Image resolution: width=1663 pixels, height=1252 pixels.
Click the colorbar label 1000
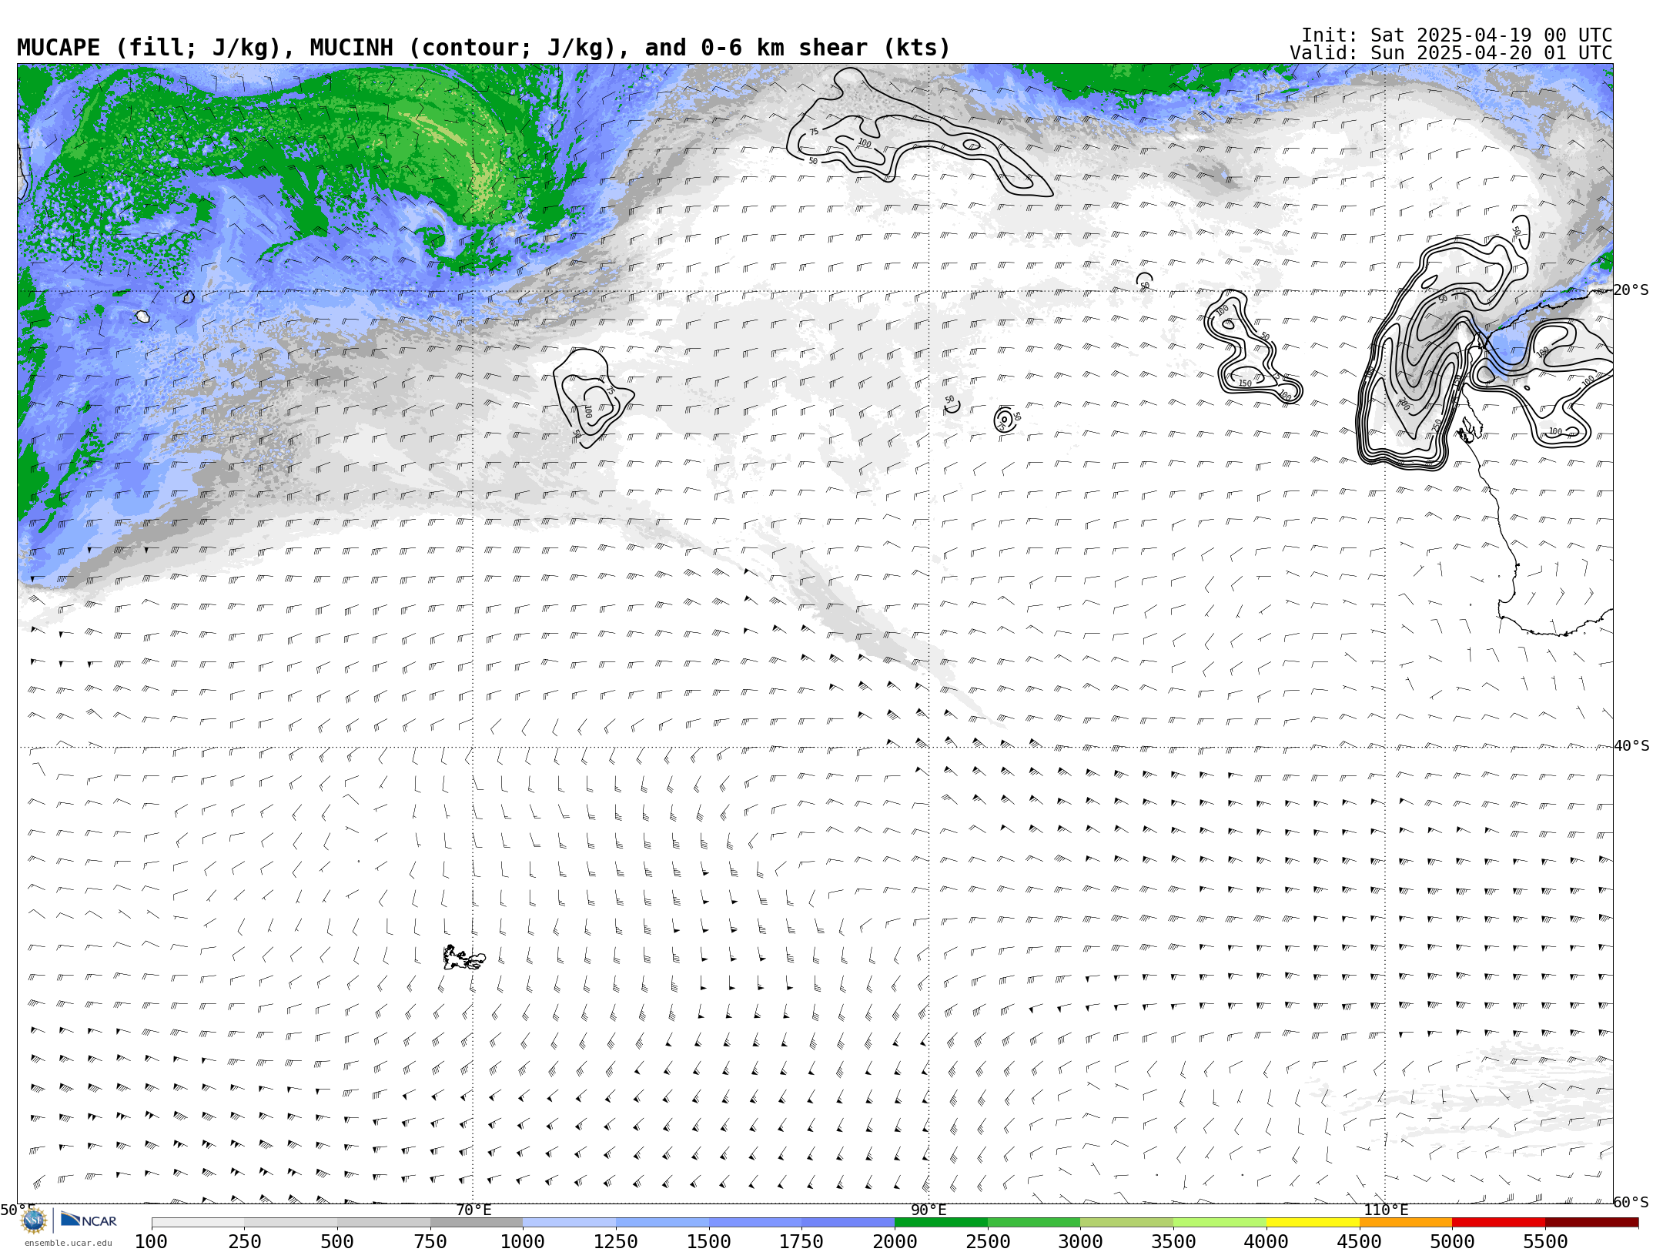point(523,1242)
